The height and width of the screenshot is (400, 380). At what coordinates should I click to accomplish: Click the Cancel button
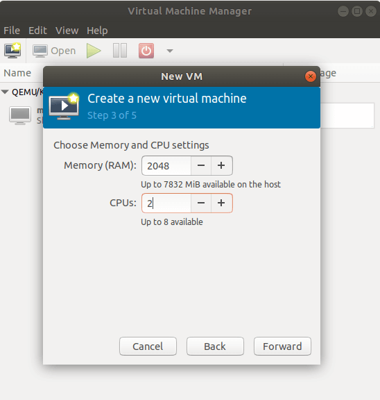click(x=148, y=346)
